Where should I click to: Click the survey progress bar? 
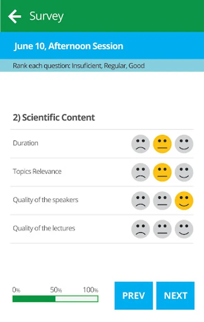click(x=55, y=299)
